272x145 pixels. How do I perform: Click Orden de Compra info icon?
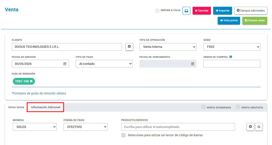coord(231,57)
